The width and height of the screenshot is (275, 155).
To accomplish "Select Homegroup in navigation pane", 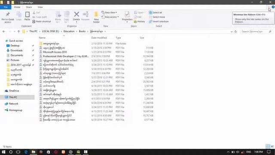I will [x=15, y=110].
